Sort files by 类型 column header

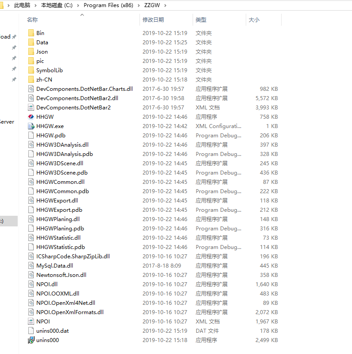(x=201, y=20)
